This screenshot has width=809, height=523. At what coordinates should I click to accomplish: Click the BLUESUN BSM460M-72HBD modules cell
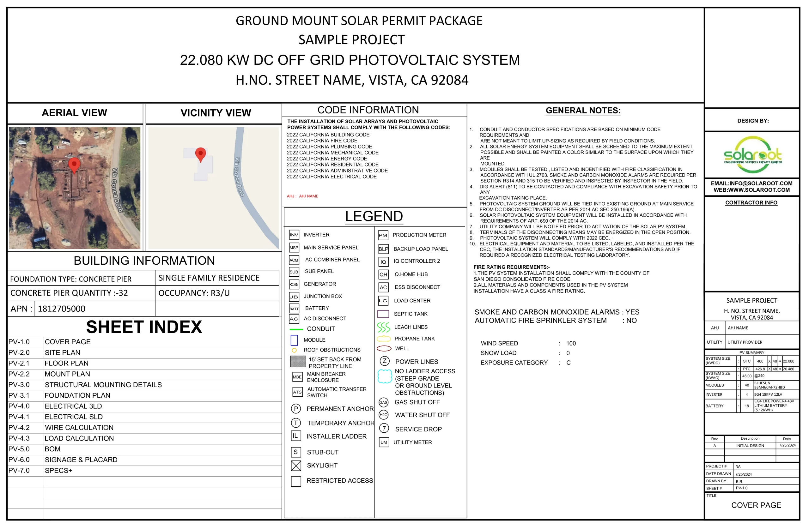[x=776, y=385]
